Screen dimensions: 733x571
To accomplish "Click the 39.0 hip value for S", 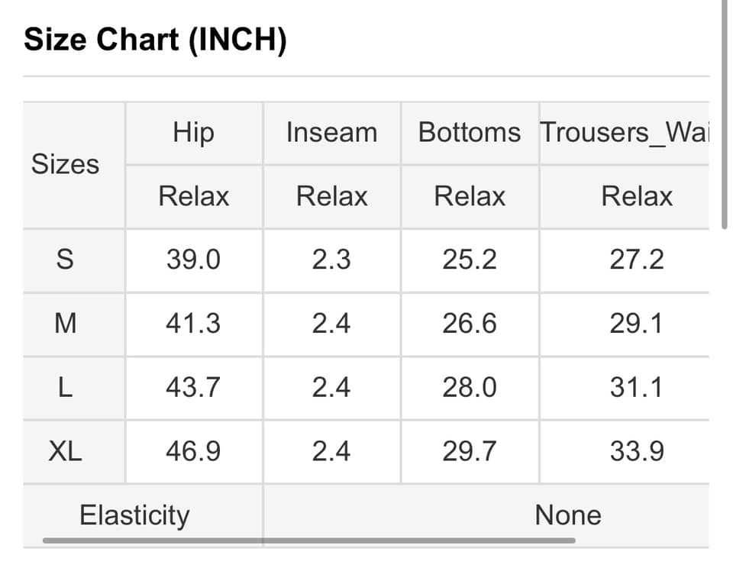I will point(193,260).
